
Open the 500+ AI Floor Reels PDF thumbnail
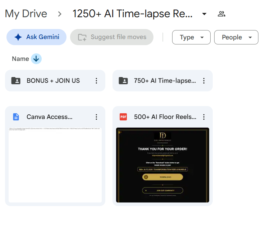pos(162,165)
